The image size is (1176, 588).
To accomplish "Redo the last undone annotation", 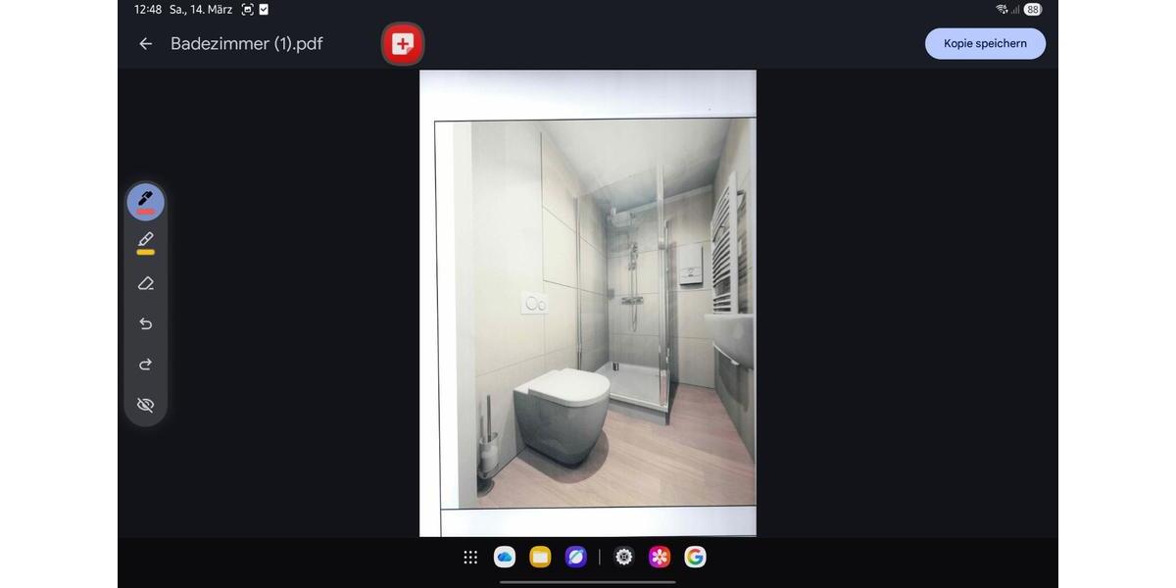I will click(146, 365).
